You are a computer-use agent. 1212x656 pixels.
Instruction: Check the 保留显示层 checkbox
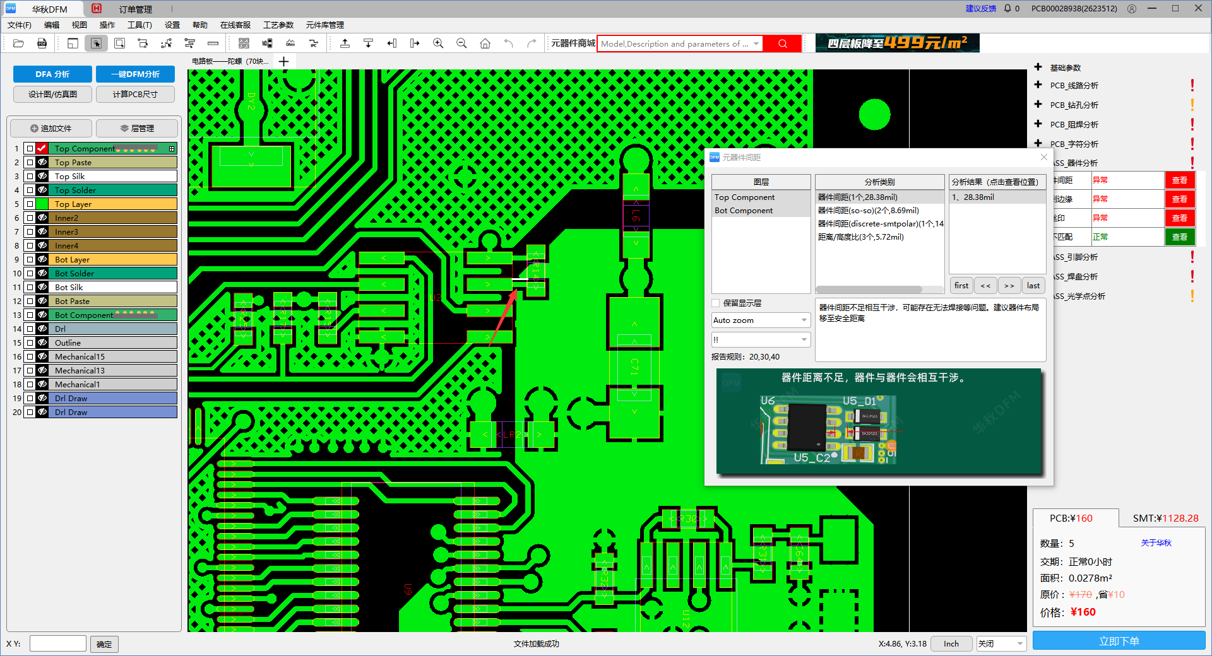coord(716,303)
